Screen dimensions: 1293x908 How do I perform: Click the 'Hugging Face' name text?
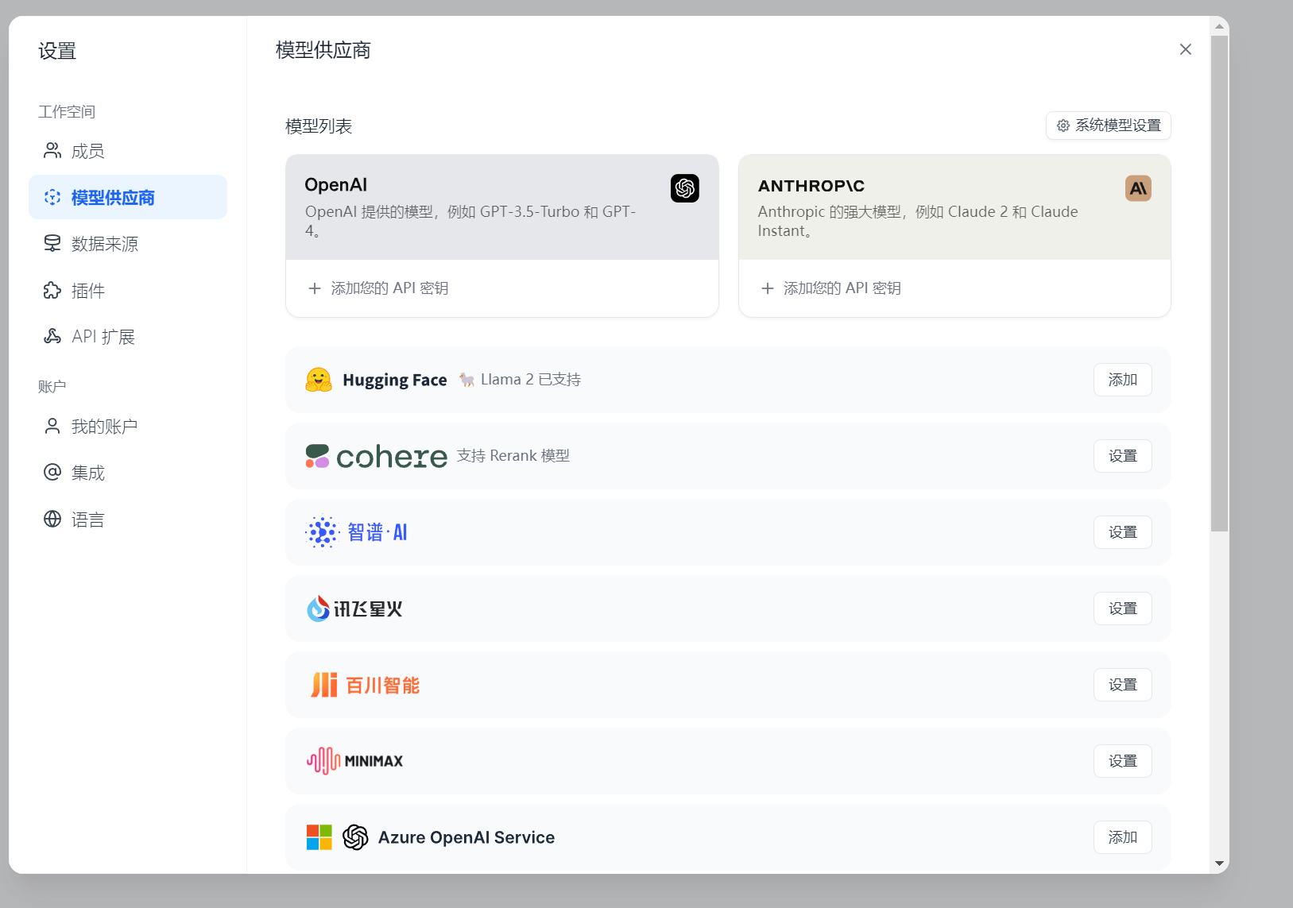click(395, 380)
